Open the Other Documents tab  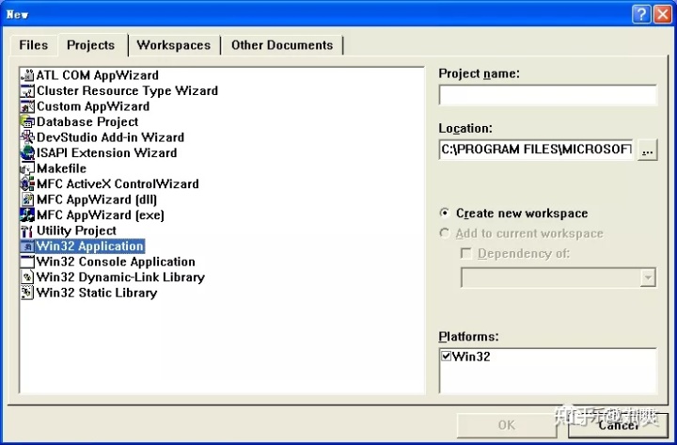tap(282, 45)
